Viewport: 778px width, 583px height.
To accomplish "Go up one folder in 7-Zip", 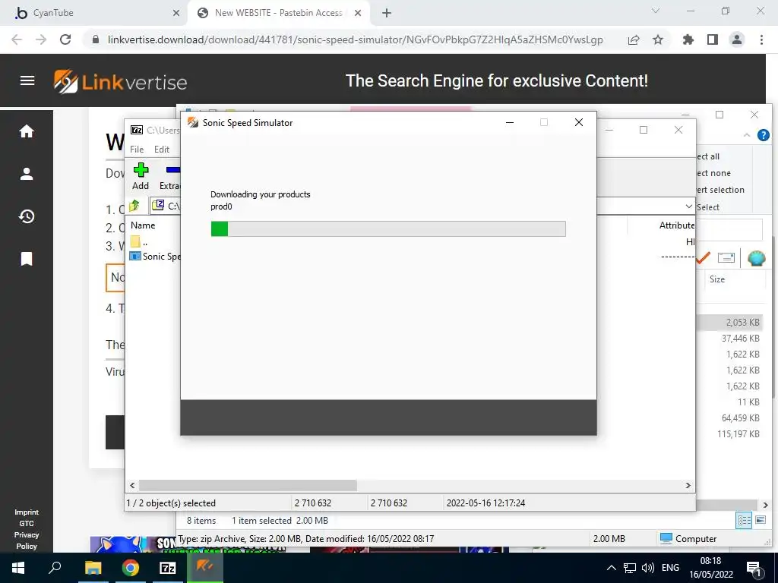I will 134,205.
